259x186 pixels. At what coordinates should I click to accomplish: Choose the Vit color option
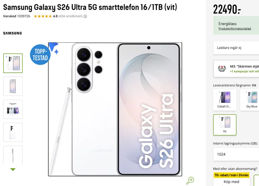(225, 125)
